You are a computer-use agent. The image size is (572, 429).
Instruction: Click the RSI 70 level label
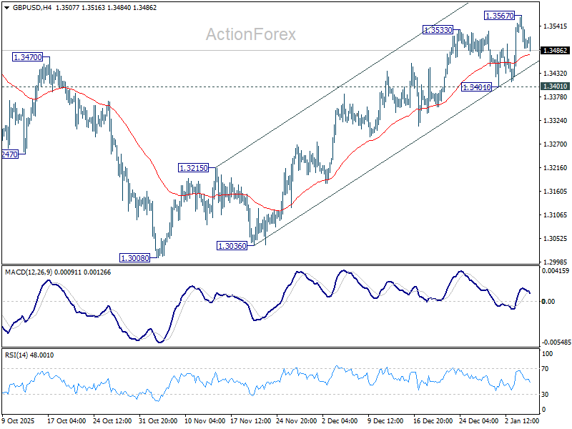(x=545, y=369)
